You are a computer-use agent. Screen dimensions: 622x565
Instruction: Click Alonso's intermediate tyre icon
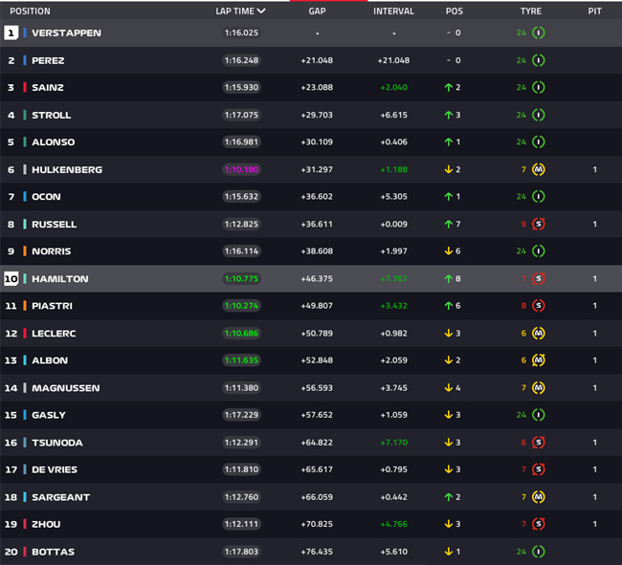tap(539, 141)
